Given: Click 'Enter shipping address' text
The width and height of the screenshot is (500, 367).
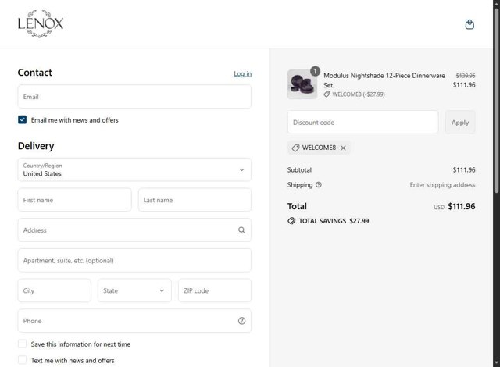Looking at the screenshot, I should tap(443, 185).
